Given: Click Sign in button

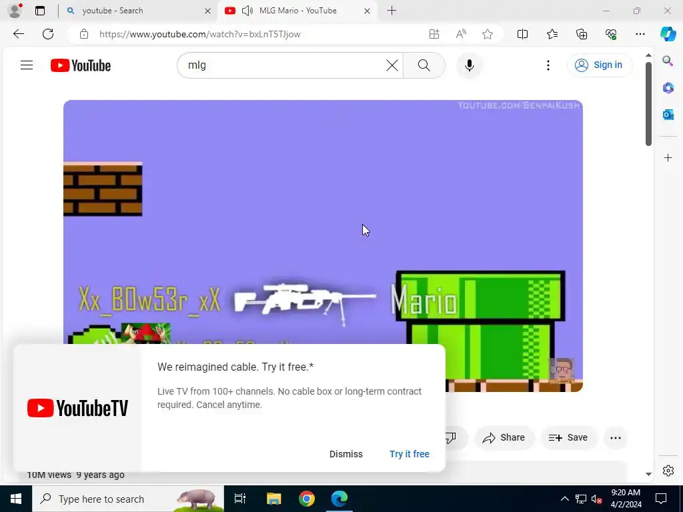Looking at the screenshot, I should [x=600, y=65].
